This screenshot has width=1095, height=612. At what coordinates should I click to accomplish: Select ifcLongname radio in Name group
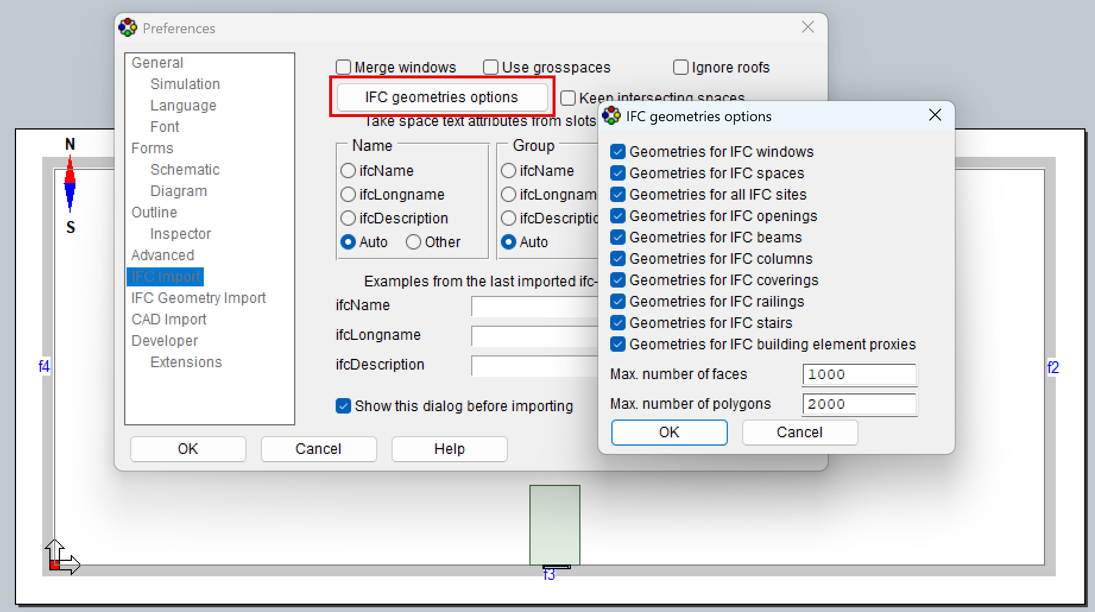coord(348,194)
